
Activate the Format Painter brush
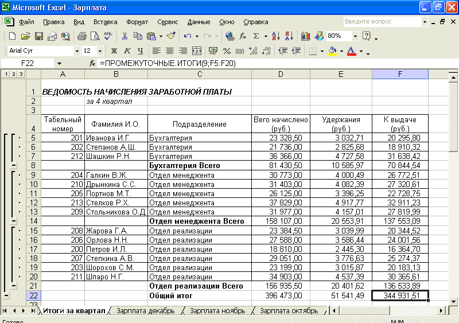tap(171, 36)
